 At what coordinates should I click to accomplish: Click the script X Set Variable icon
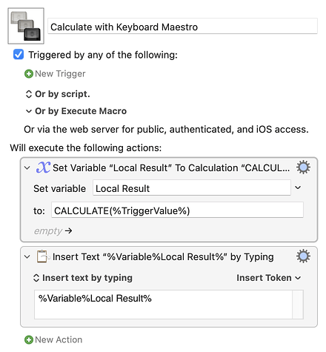[44, 167]
